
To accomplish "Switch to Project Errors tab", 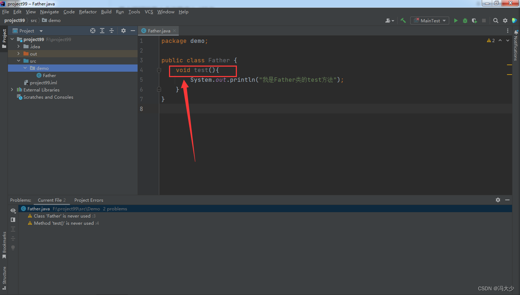I will 88,200.
